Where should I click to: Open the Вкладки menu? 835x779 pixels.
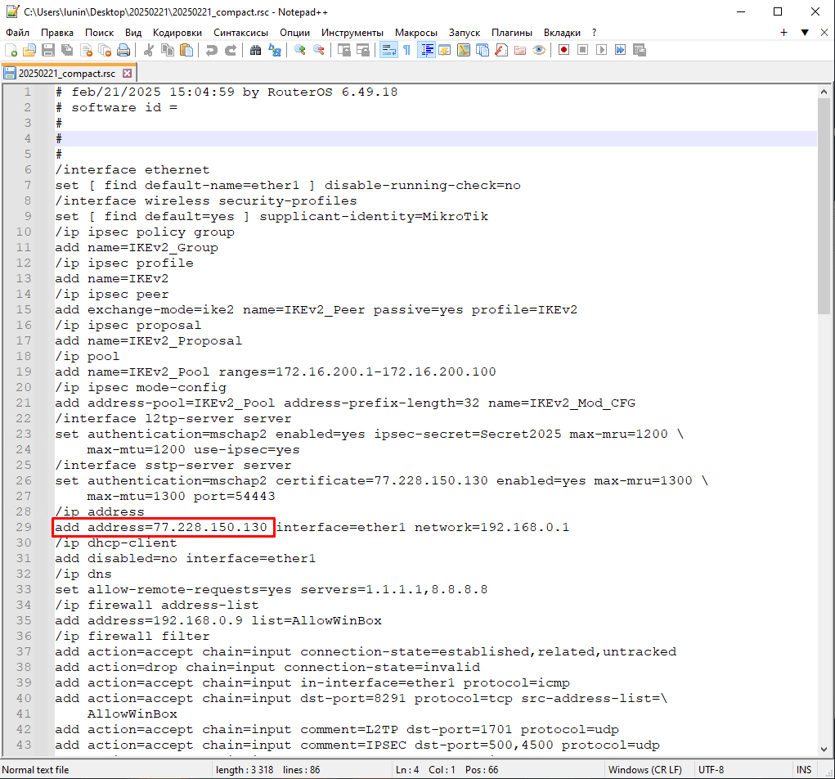562,33
